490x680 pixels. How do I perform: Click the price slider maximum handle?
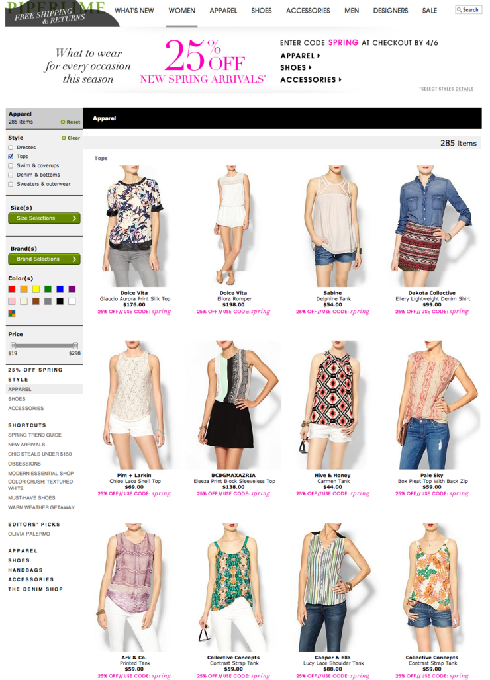coord(75,346)
